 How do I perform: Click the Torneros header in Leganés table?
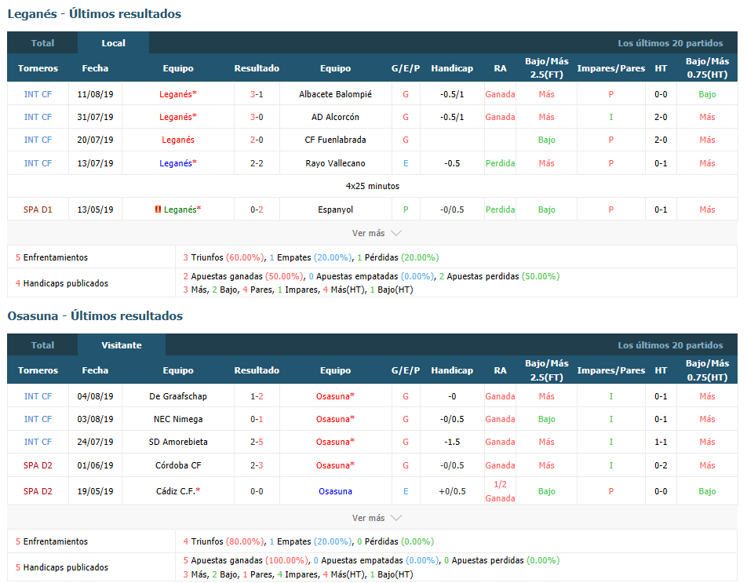click(x=38, y=68)
